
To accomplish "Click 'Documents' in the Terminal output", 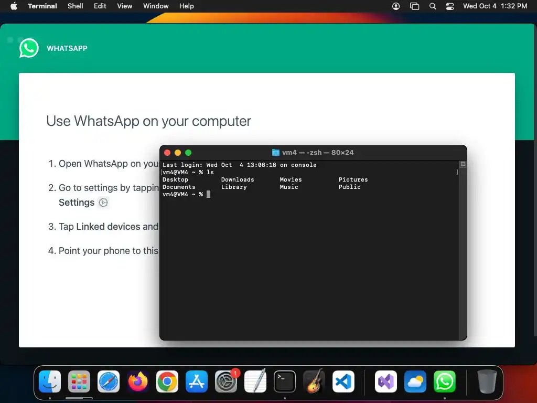I will [x=179, y=187].
